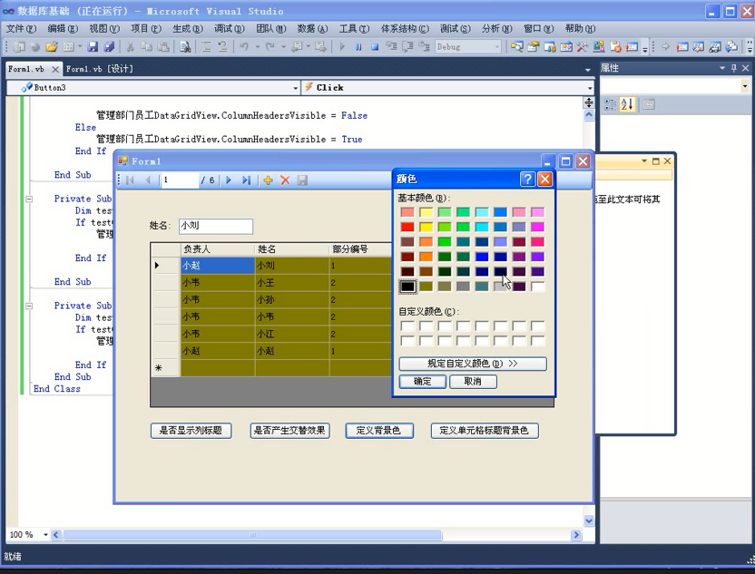
Task: Click Properties window toolbar icon
Action: coord(534,46)
